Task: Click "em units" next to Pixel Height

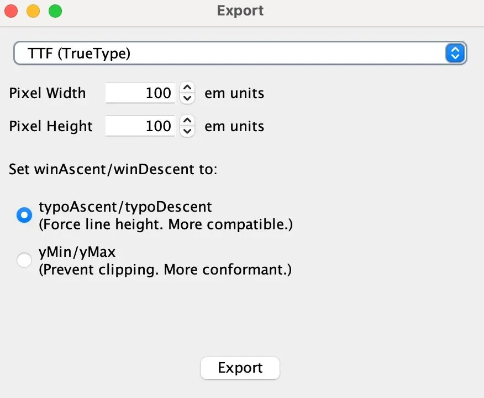Action: pos(234,126)
